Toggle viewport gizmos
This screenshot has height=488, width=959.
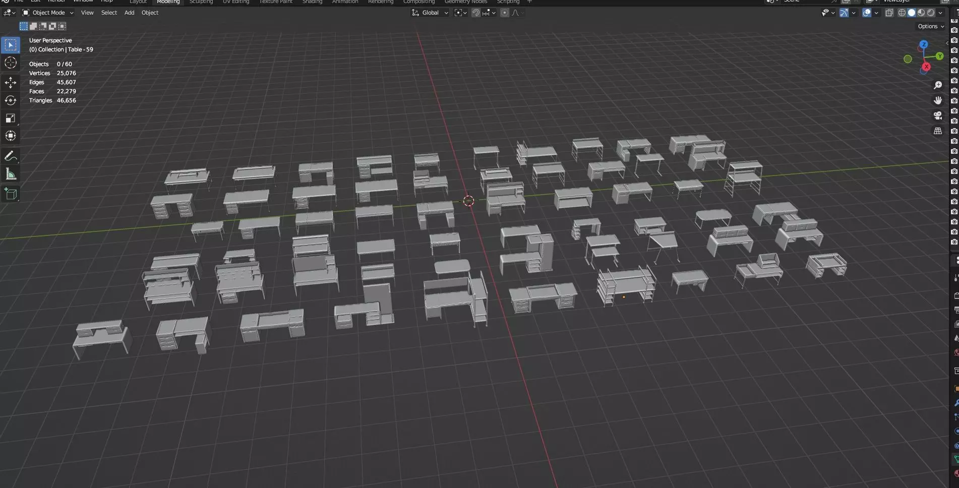pos(844,13)
